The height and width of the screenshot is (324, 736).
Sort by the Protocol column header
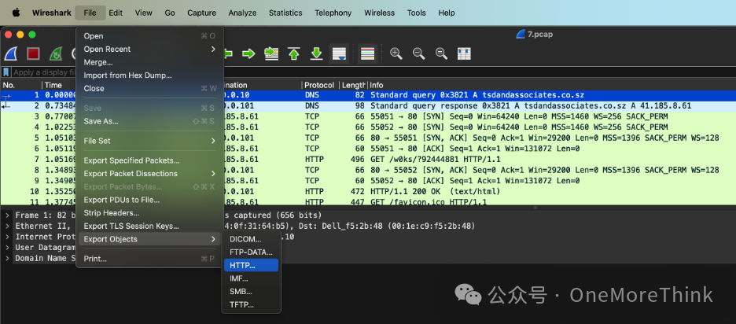point(320,85)
